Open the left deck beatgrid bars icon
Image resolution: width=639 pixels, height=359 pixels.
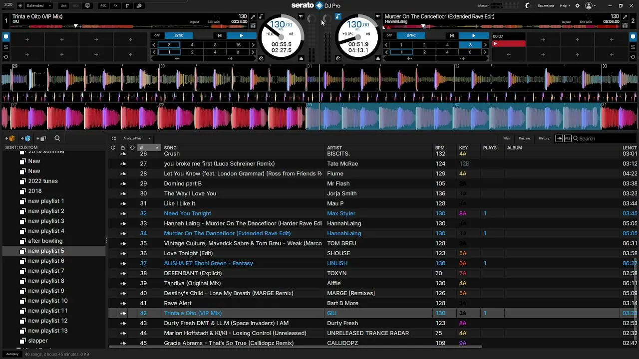pos(253,25)
